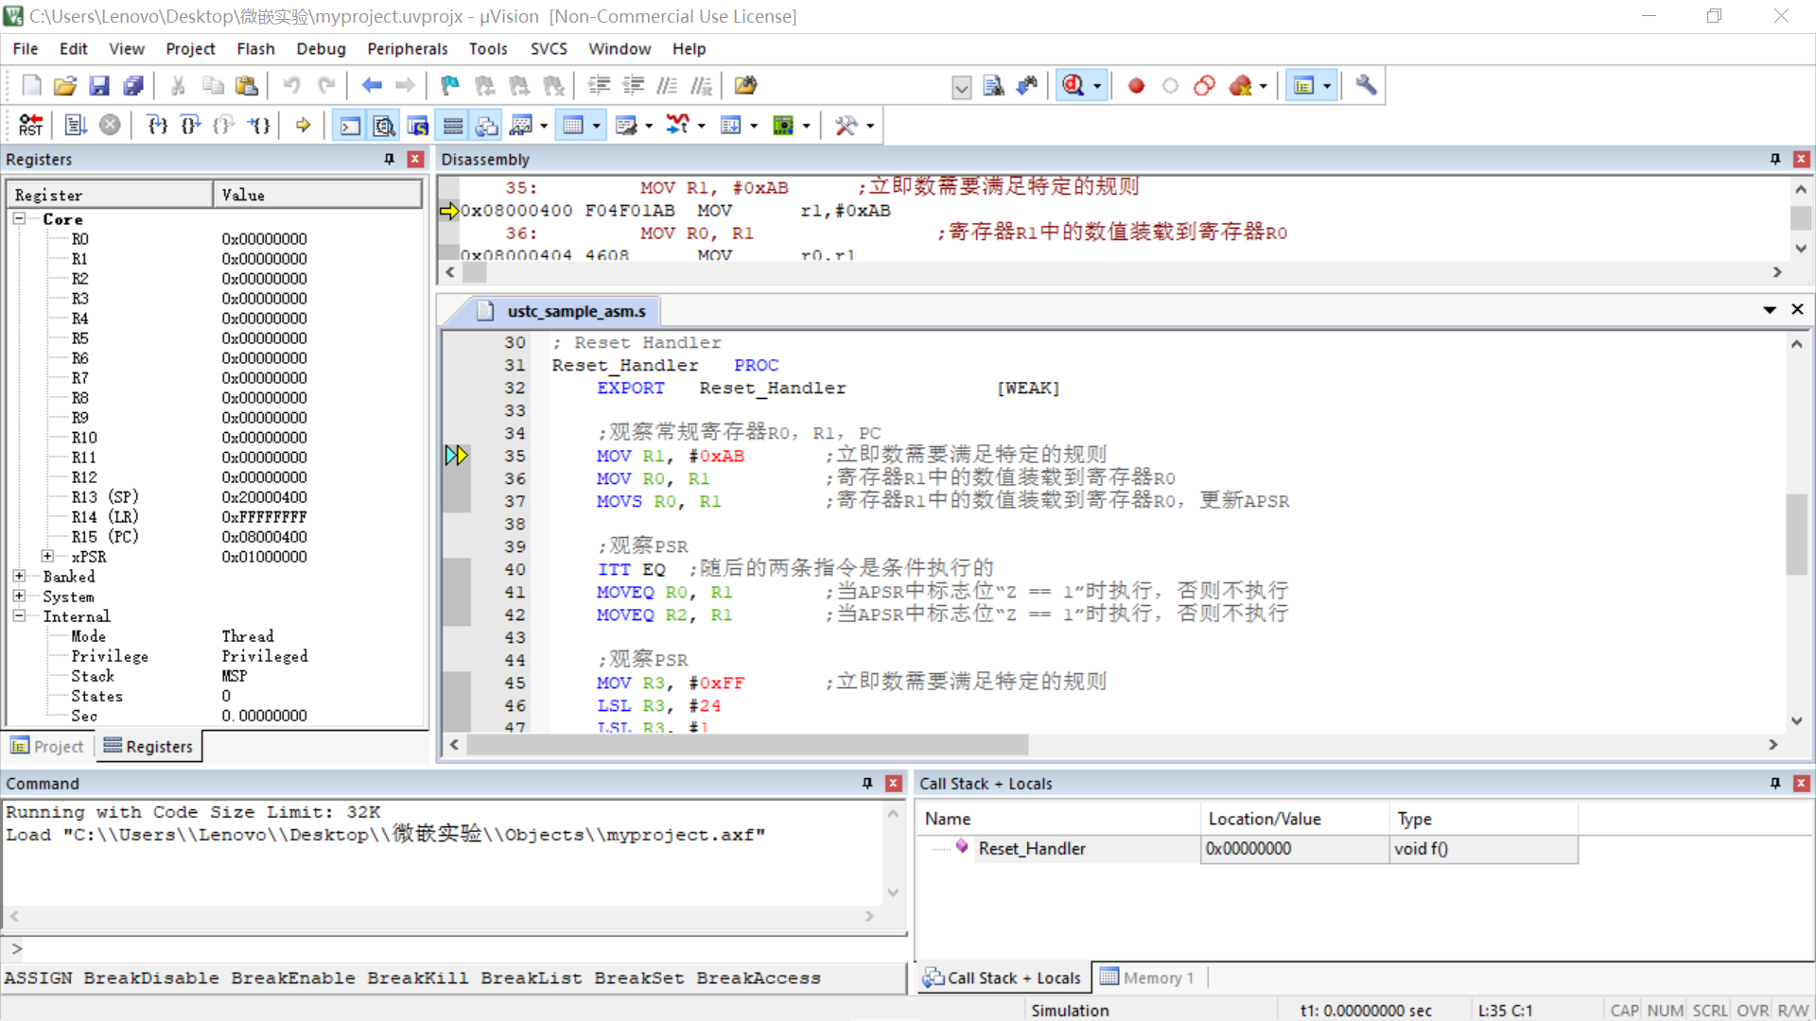Viewport: 1816px width, 1021px height.
Task: Click the Run program icon
Action: point(76,125)
